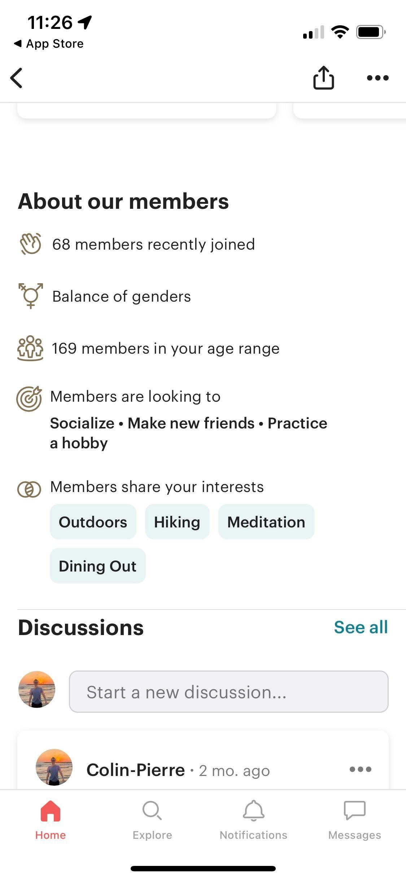This screenshot has width=406, height=880.
Task: Open the share sheet icon
Action: click(323, 78)
